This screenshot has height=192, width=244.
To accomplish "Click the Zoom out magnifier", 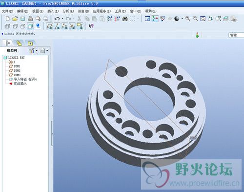I will pos(195,19).
